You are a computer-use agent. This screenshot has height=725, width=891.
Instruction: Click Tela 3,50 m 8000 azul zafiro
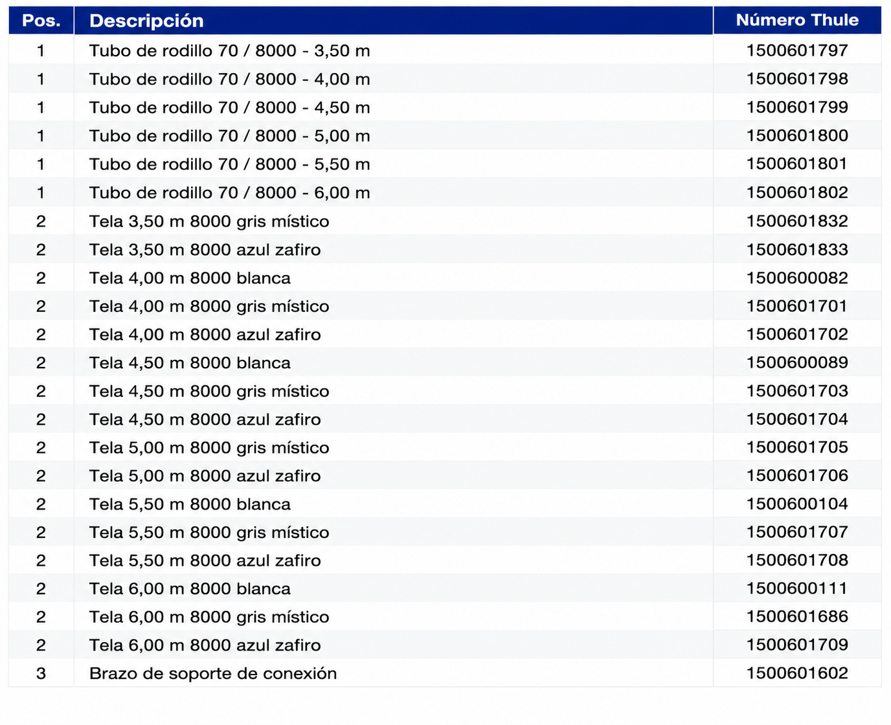tap(205, 250)
